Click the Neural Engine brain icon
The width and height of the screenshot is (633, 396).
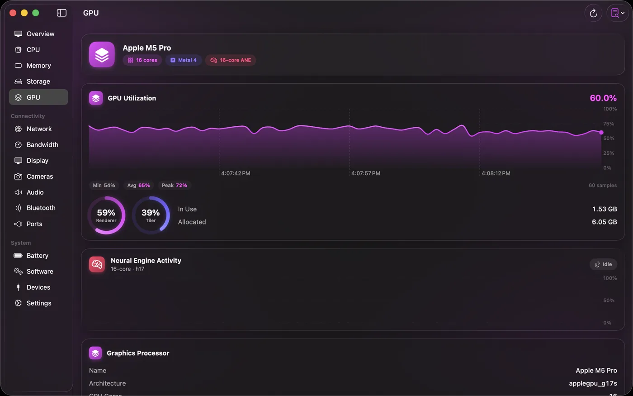click(x=97, y=264)
